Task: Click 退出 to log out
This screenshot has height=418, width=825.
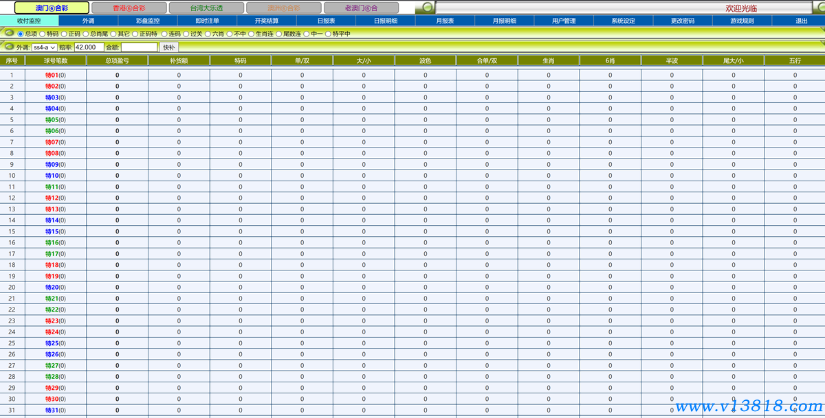Action: coord(802,21)
